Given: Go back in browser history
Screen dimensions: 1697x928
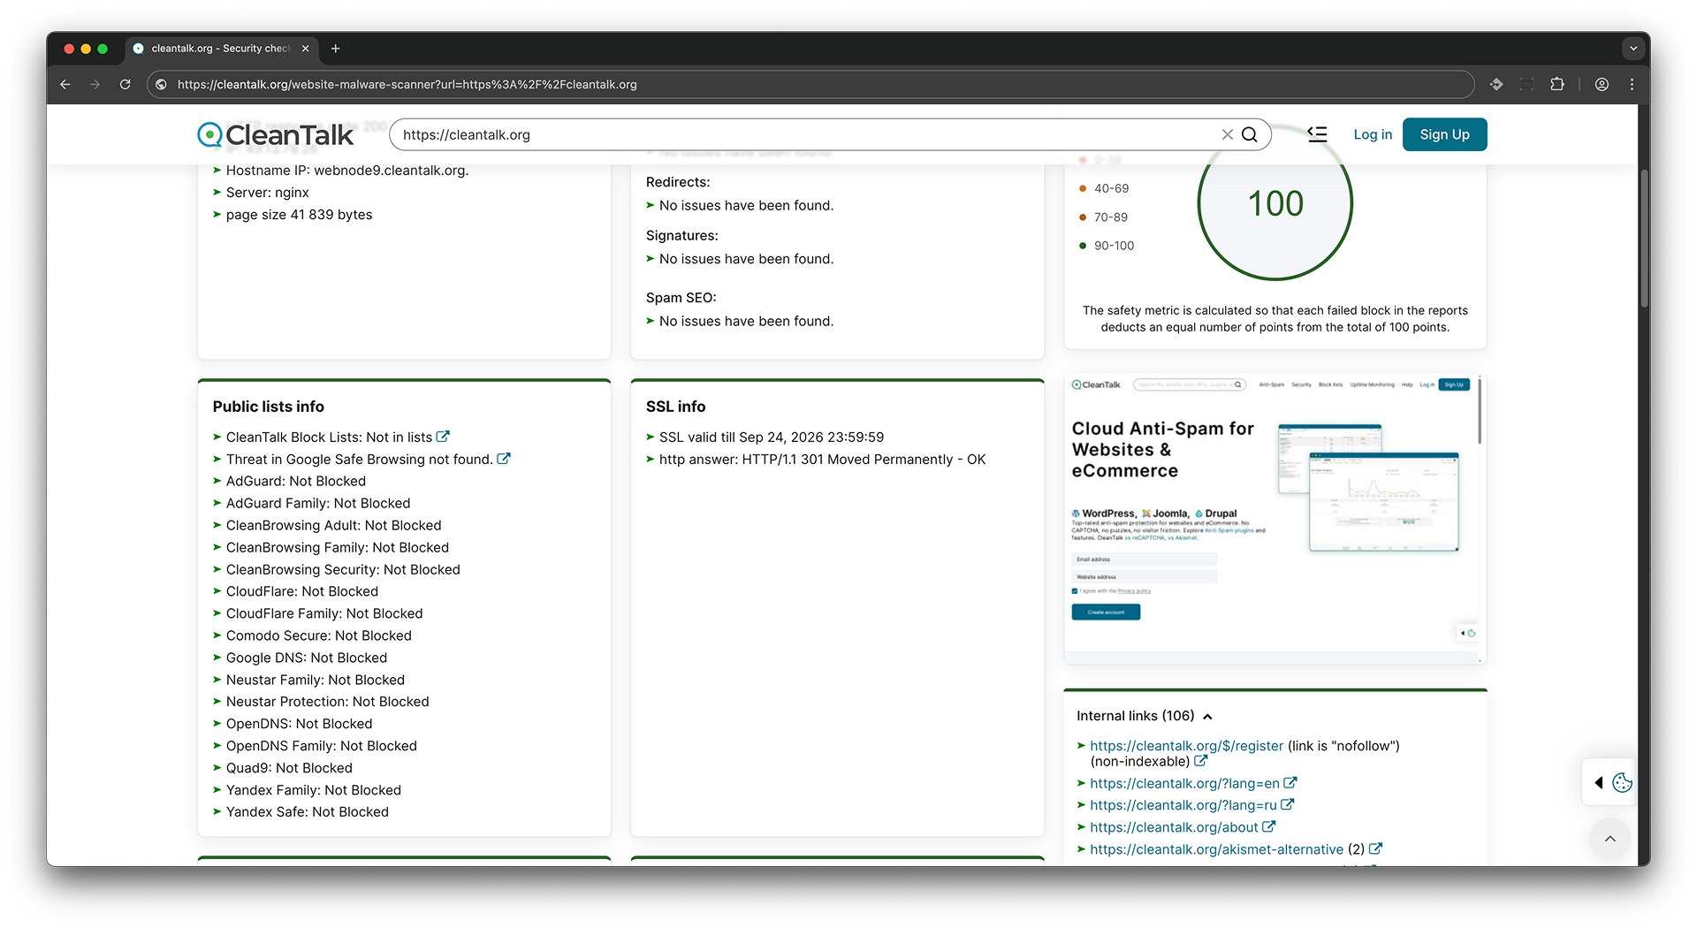Looking at the screenshot, I should [x=65, y=84].
